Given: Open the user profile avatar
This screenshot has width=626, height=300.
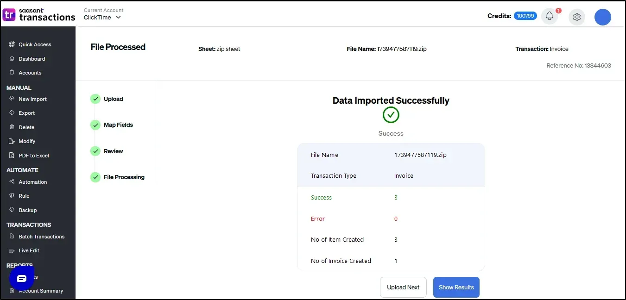Looking at the screenshot, I should tap(603, 17).
